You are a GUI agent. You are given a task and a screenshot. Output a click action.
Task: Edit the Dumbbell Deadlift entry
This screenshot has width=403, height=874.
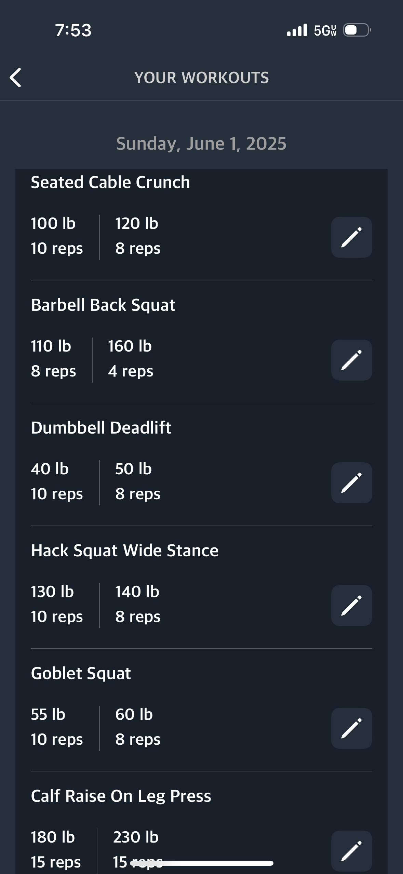351,483
